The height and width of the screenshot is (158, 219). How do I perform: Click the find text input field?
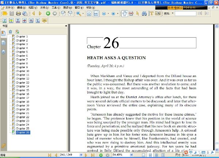pyautogui.click(x=185, y=13)
